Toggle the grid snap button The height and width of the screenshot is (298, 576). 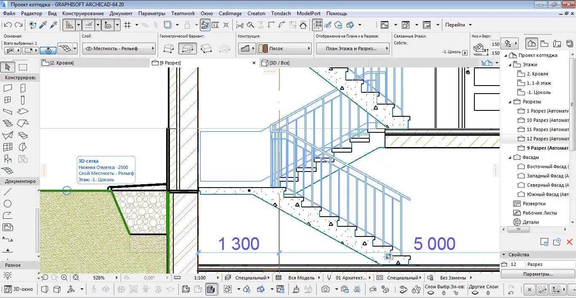[x=128, y=25]
